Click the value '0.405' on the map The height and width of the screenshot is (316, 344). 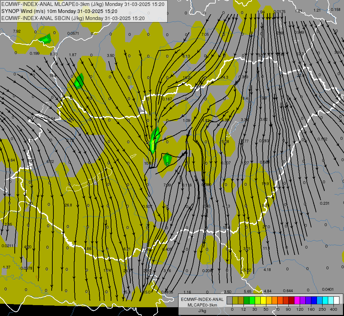point(167,249)
